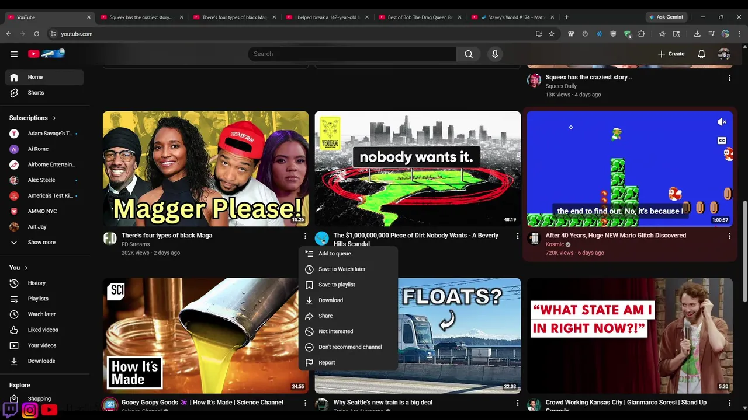Open the browser downloads icon
The width and height of the screenshot is (748, 420).
pos(697,34)
